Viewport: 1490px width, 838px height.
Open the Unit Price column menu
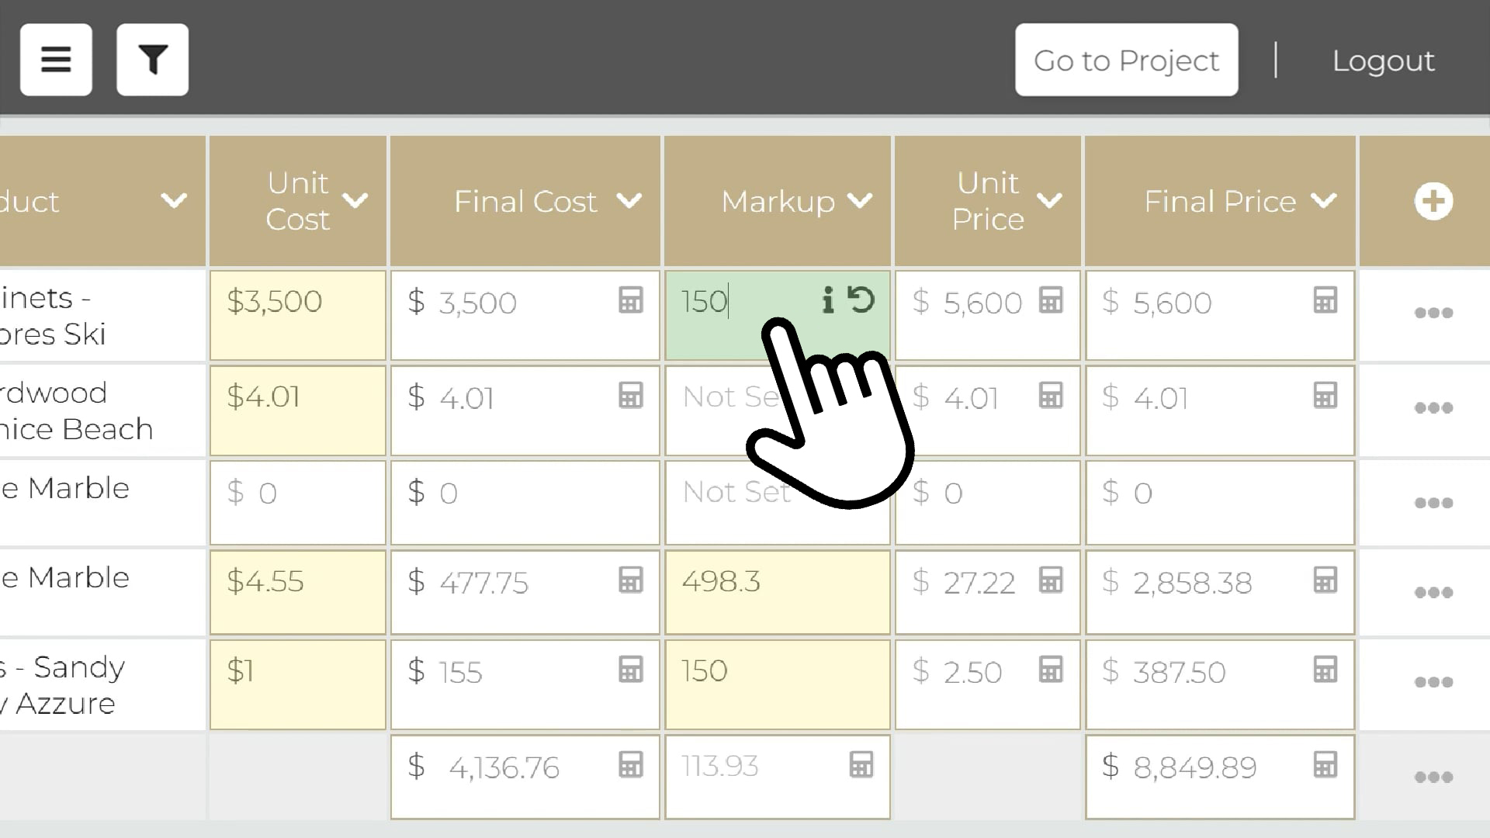[x=1049, y=201]
